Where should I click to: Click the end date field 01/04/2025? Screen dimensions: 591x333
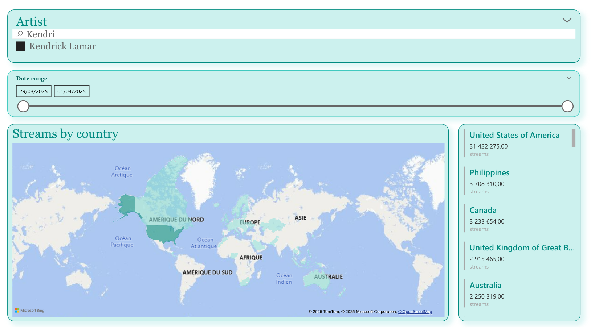tap(72, 91)
